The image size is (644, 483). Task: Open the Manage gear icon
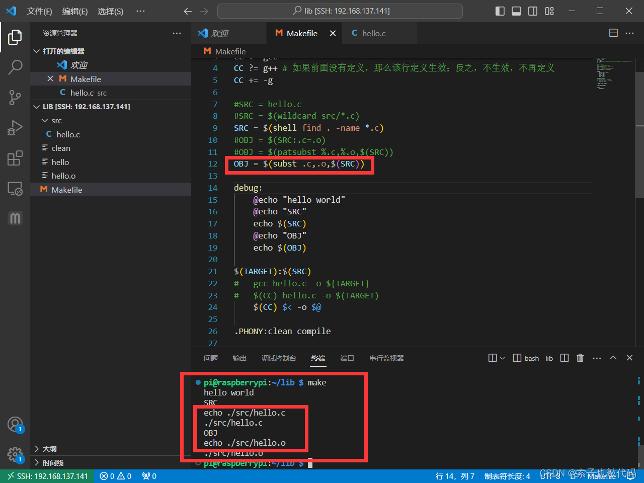click(15, 455)
